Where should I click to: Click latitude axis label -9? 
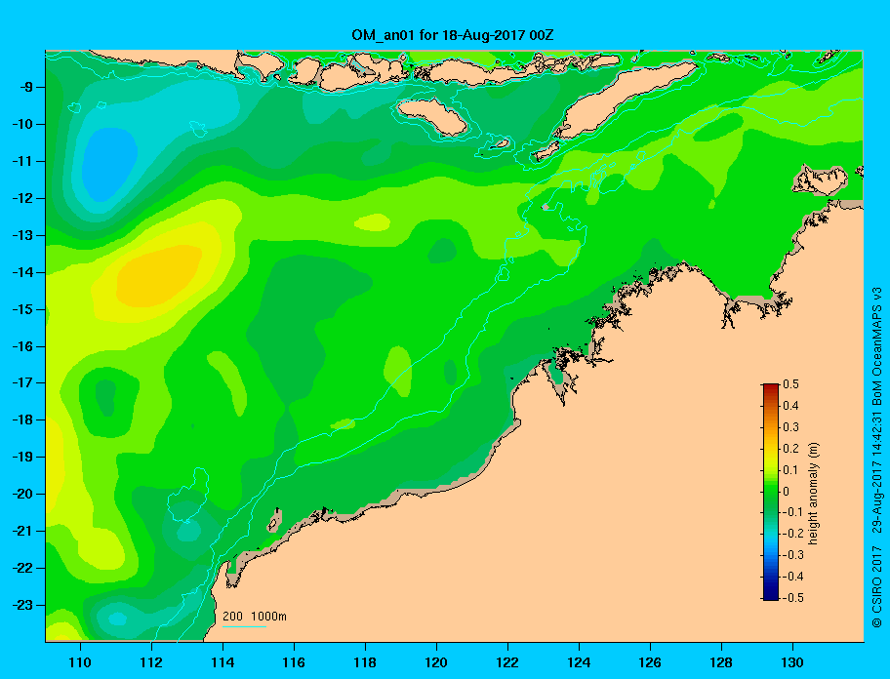(x=25, y=88)
